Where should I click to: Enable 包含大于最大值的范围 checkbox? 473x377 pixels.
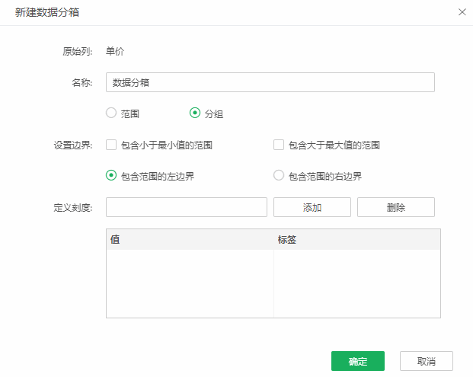(279, 145)
